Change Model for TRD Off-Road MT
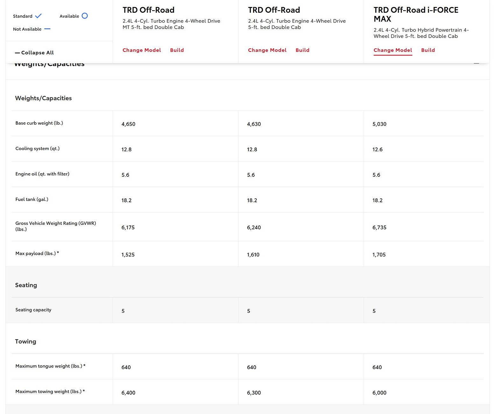The width and height of the screenshot is (497, 414). click(x=142, y=50)
